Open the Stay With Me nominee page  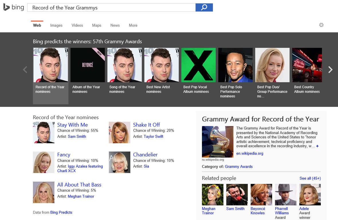tap(72, 125)
